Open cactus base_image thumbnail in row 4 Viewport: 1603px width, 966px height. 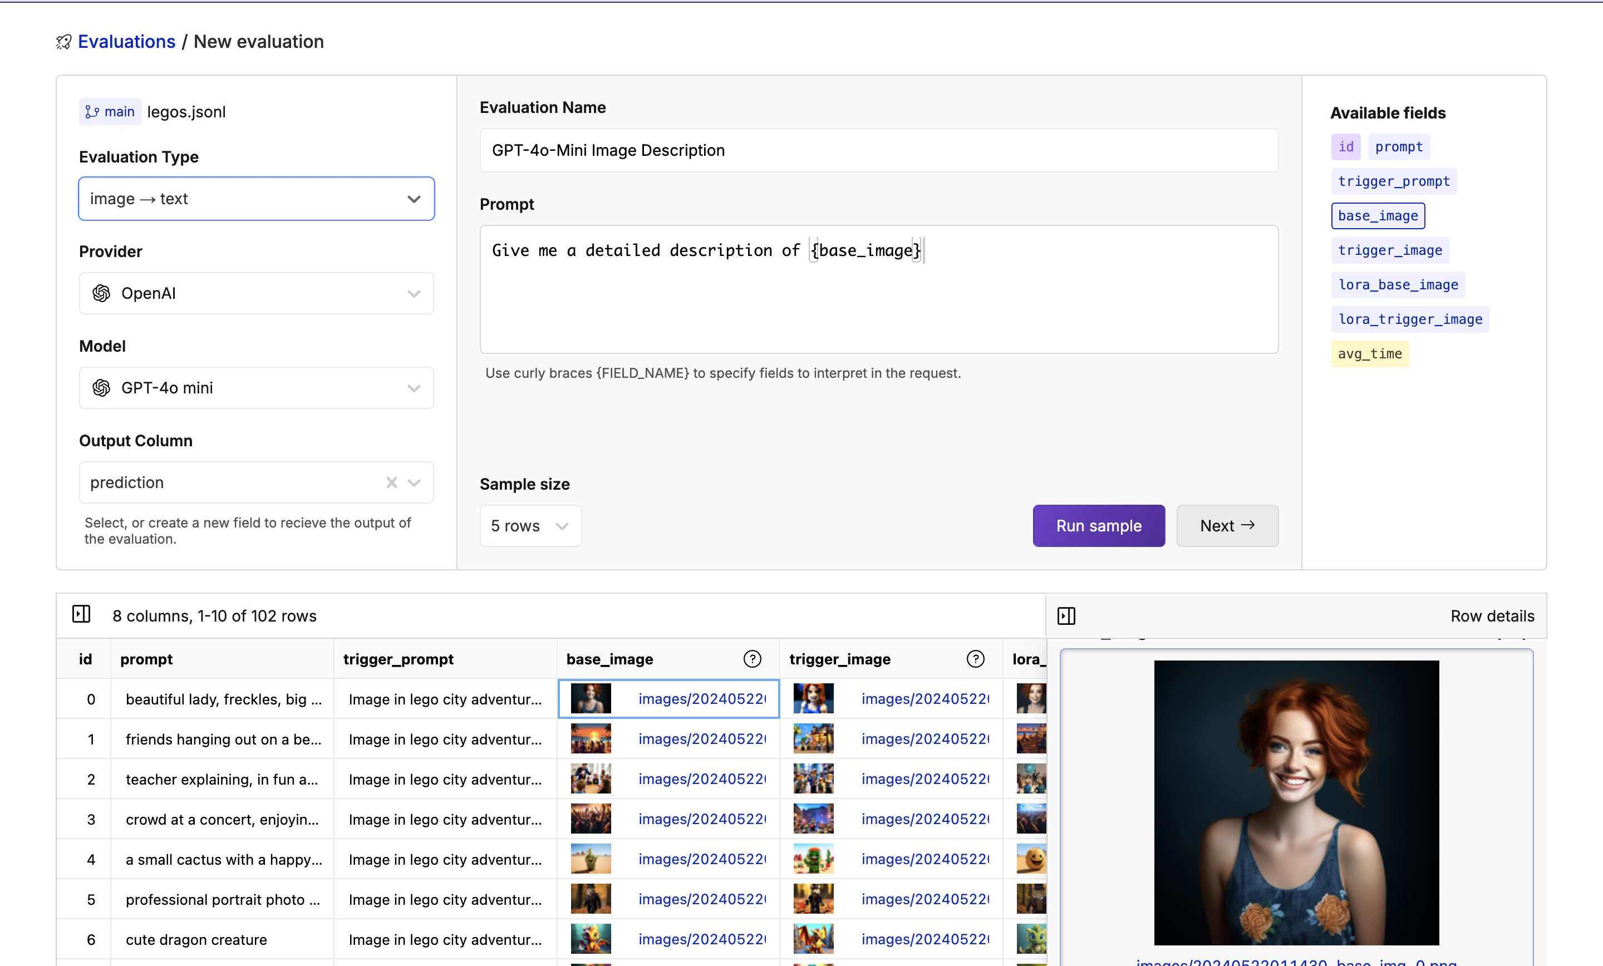click(591, 859)
